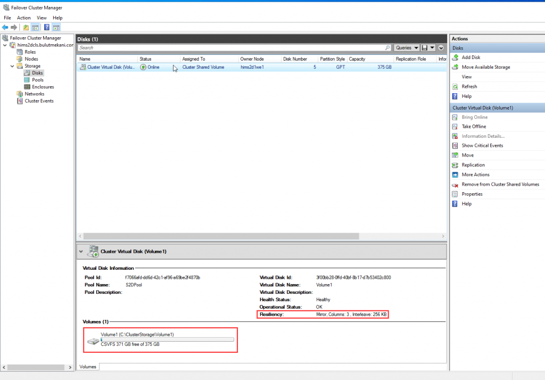Click the Replication action icon

(455, 165)
